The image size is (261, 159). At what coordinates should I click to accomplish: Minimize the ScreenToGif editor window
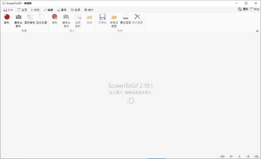pyautogui.click(x=237, y=3)
